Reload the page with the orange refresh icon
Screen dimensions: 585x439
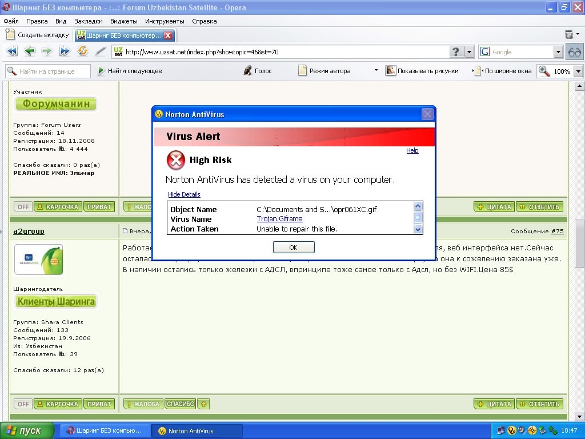[83, 51]
